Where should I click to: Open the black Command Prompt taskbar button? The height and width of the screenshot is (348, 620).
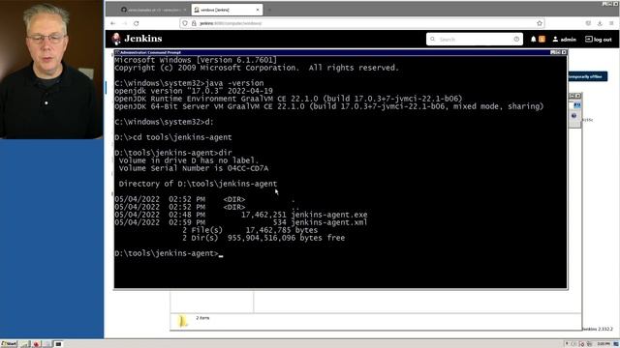tap(58, 344)
